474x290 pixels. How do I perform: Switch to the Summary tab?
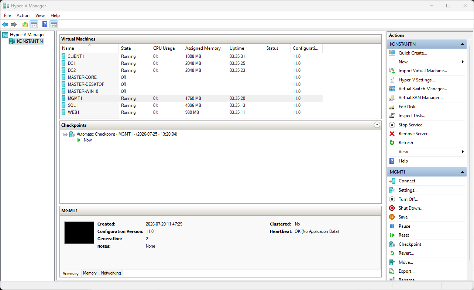(71, 273)
